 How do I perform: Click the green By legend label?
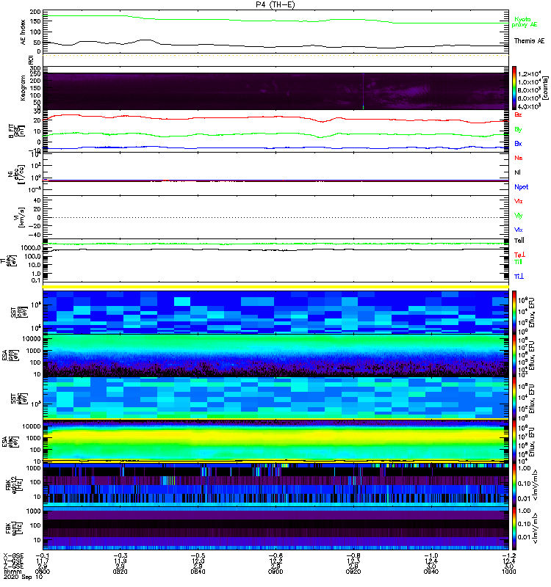coord(518,130)
